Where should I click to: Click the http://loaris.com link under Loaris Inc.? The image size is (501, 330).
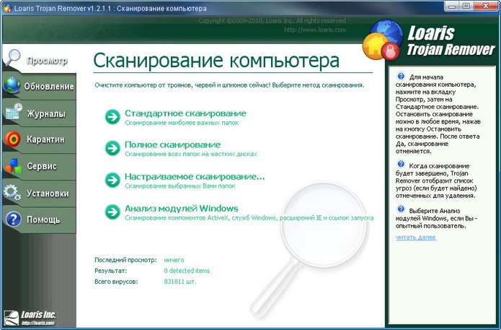37,323
